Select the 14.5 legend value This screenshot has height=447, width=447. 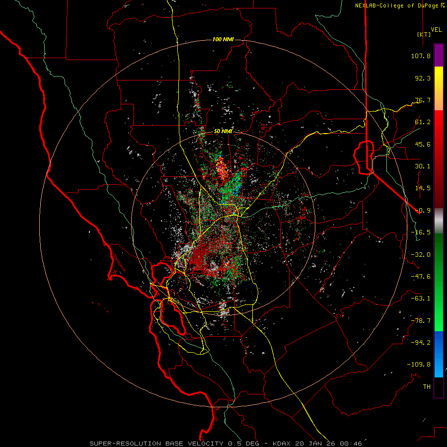coord(423,188)
